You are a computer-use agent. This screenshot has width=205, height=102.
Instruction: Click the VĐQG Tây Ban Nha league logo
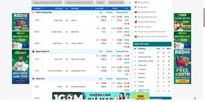(33, 12)
